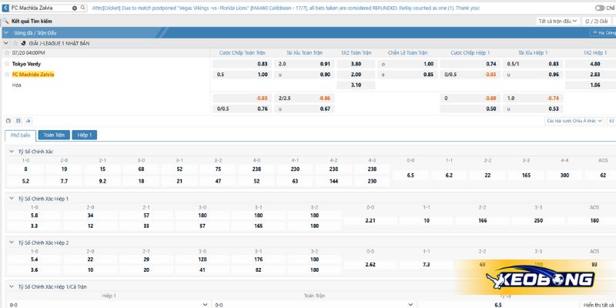The image size is (616, 308).
Task: Click the back arrow beside the search box
Action: coord(5,7)
